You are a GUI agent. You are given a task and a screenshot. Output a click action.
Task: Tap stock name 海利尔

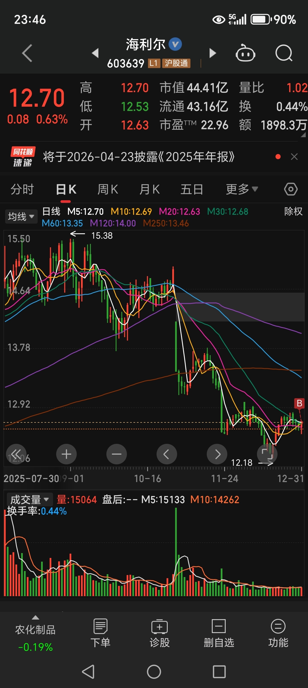coord(146,44)
